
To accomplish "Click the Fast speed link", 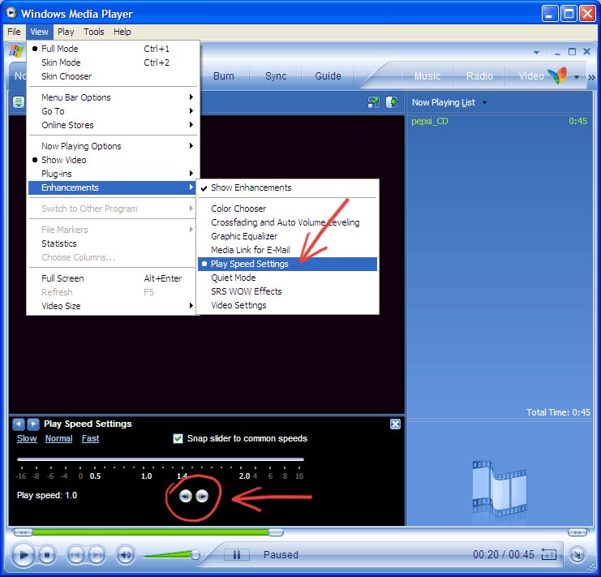I will (90, 438).
